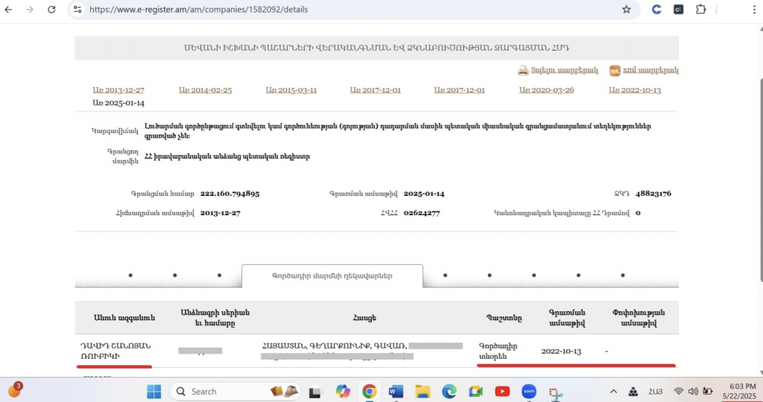Open the Windows Start menu
The width and height of the screenshot is (763, 402).
click(x=154, y=392)
